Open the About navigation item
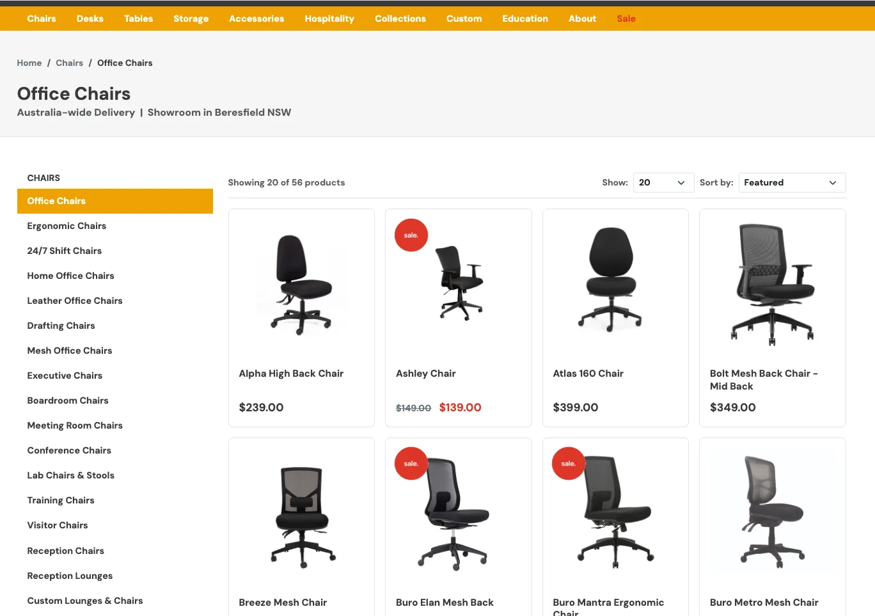Image resolution: width=875 pixels, height=616 pixels. click(582, 19)
